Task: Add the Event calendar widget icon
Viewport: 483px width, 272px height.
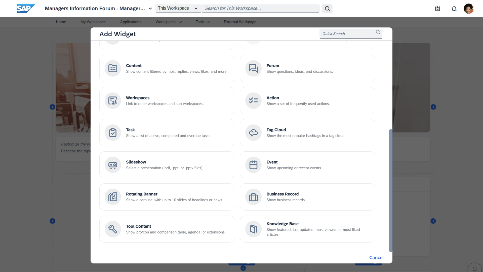Action: coord(253,165)
